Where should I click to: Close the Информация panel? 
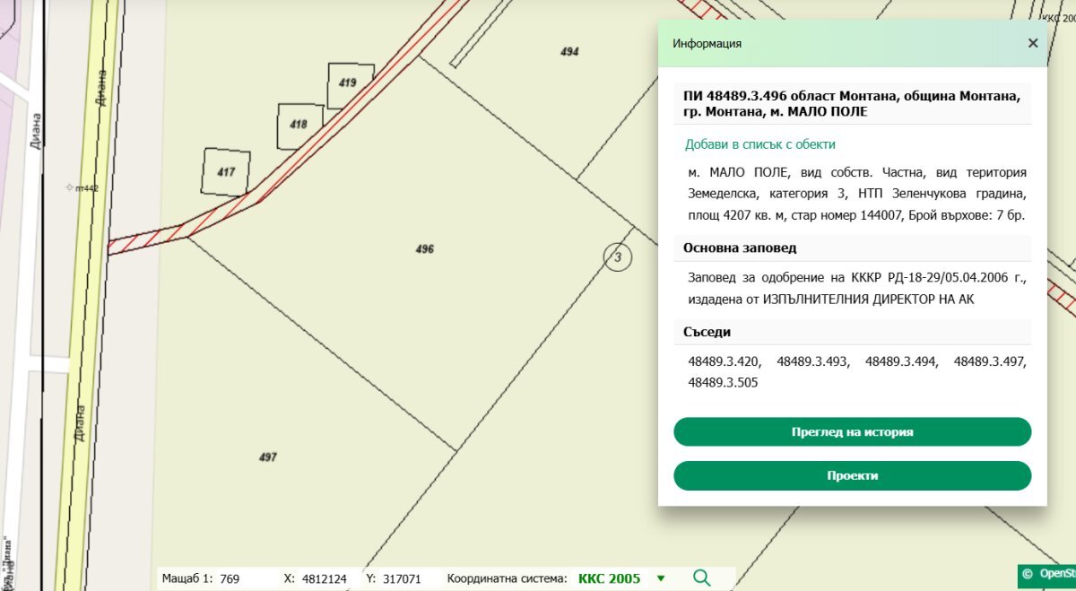point(1033,43)
